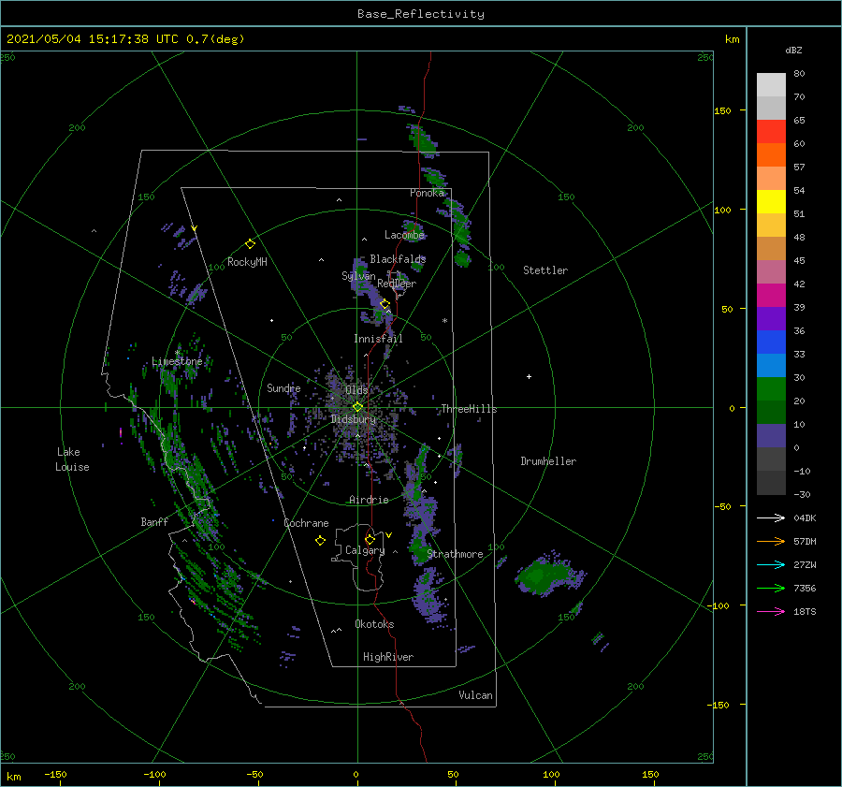
Task: Click the cyan 27ZW arrow in legend
Action: 771,564
